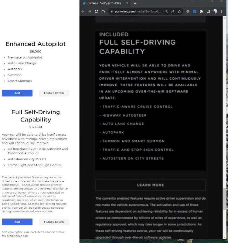The height and width of the screenshot is (243, 228).
Task: Click the Navigate on Autopilot bullet
Action: click(25, 57)
